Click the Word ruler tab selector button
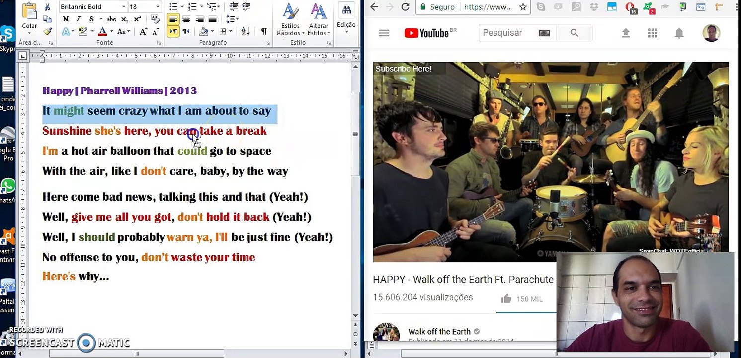741x358 pixels. point(23,57)
